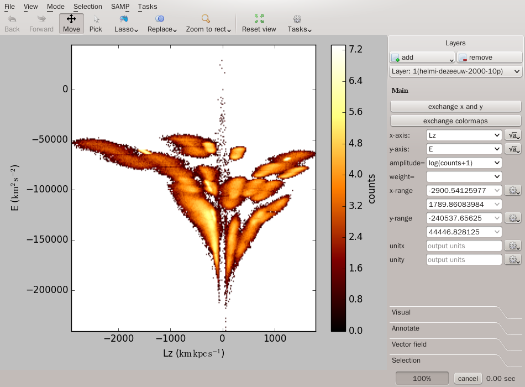
Task: Open x-axis square root expression button
Action: (x=512, y=135)
